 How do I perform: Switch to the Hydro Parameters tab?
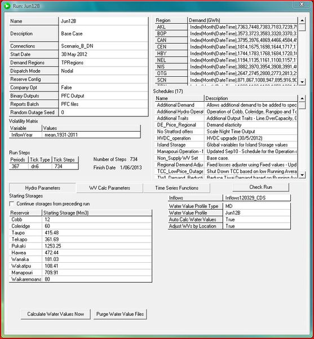click(42, 188)
